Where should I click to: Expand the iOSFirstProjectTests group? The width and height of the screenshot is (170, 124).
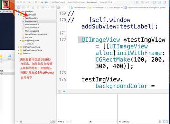[18, 47]
